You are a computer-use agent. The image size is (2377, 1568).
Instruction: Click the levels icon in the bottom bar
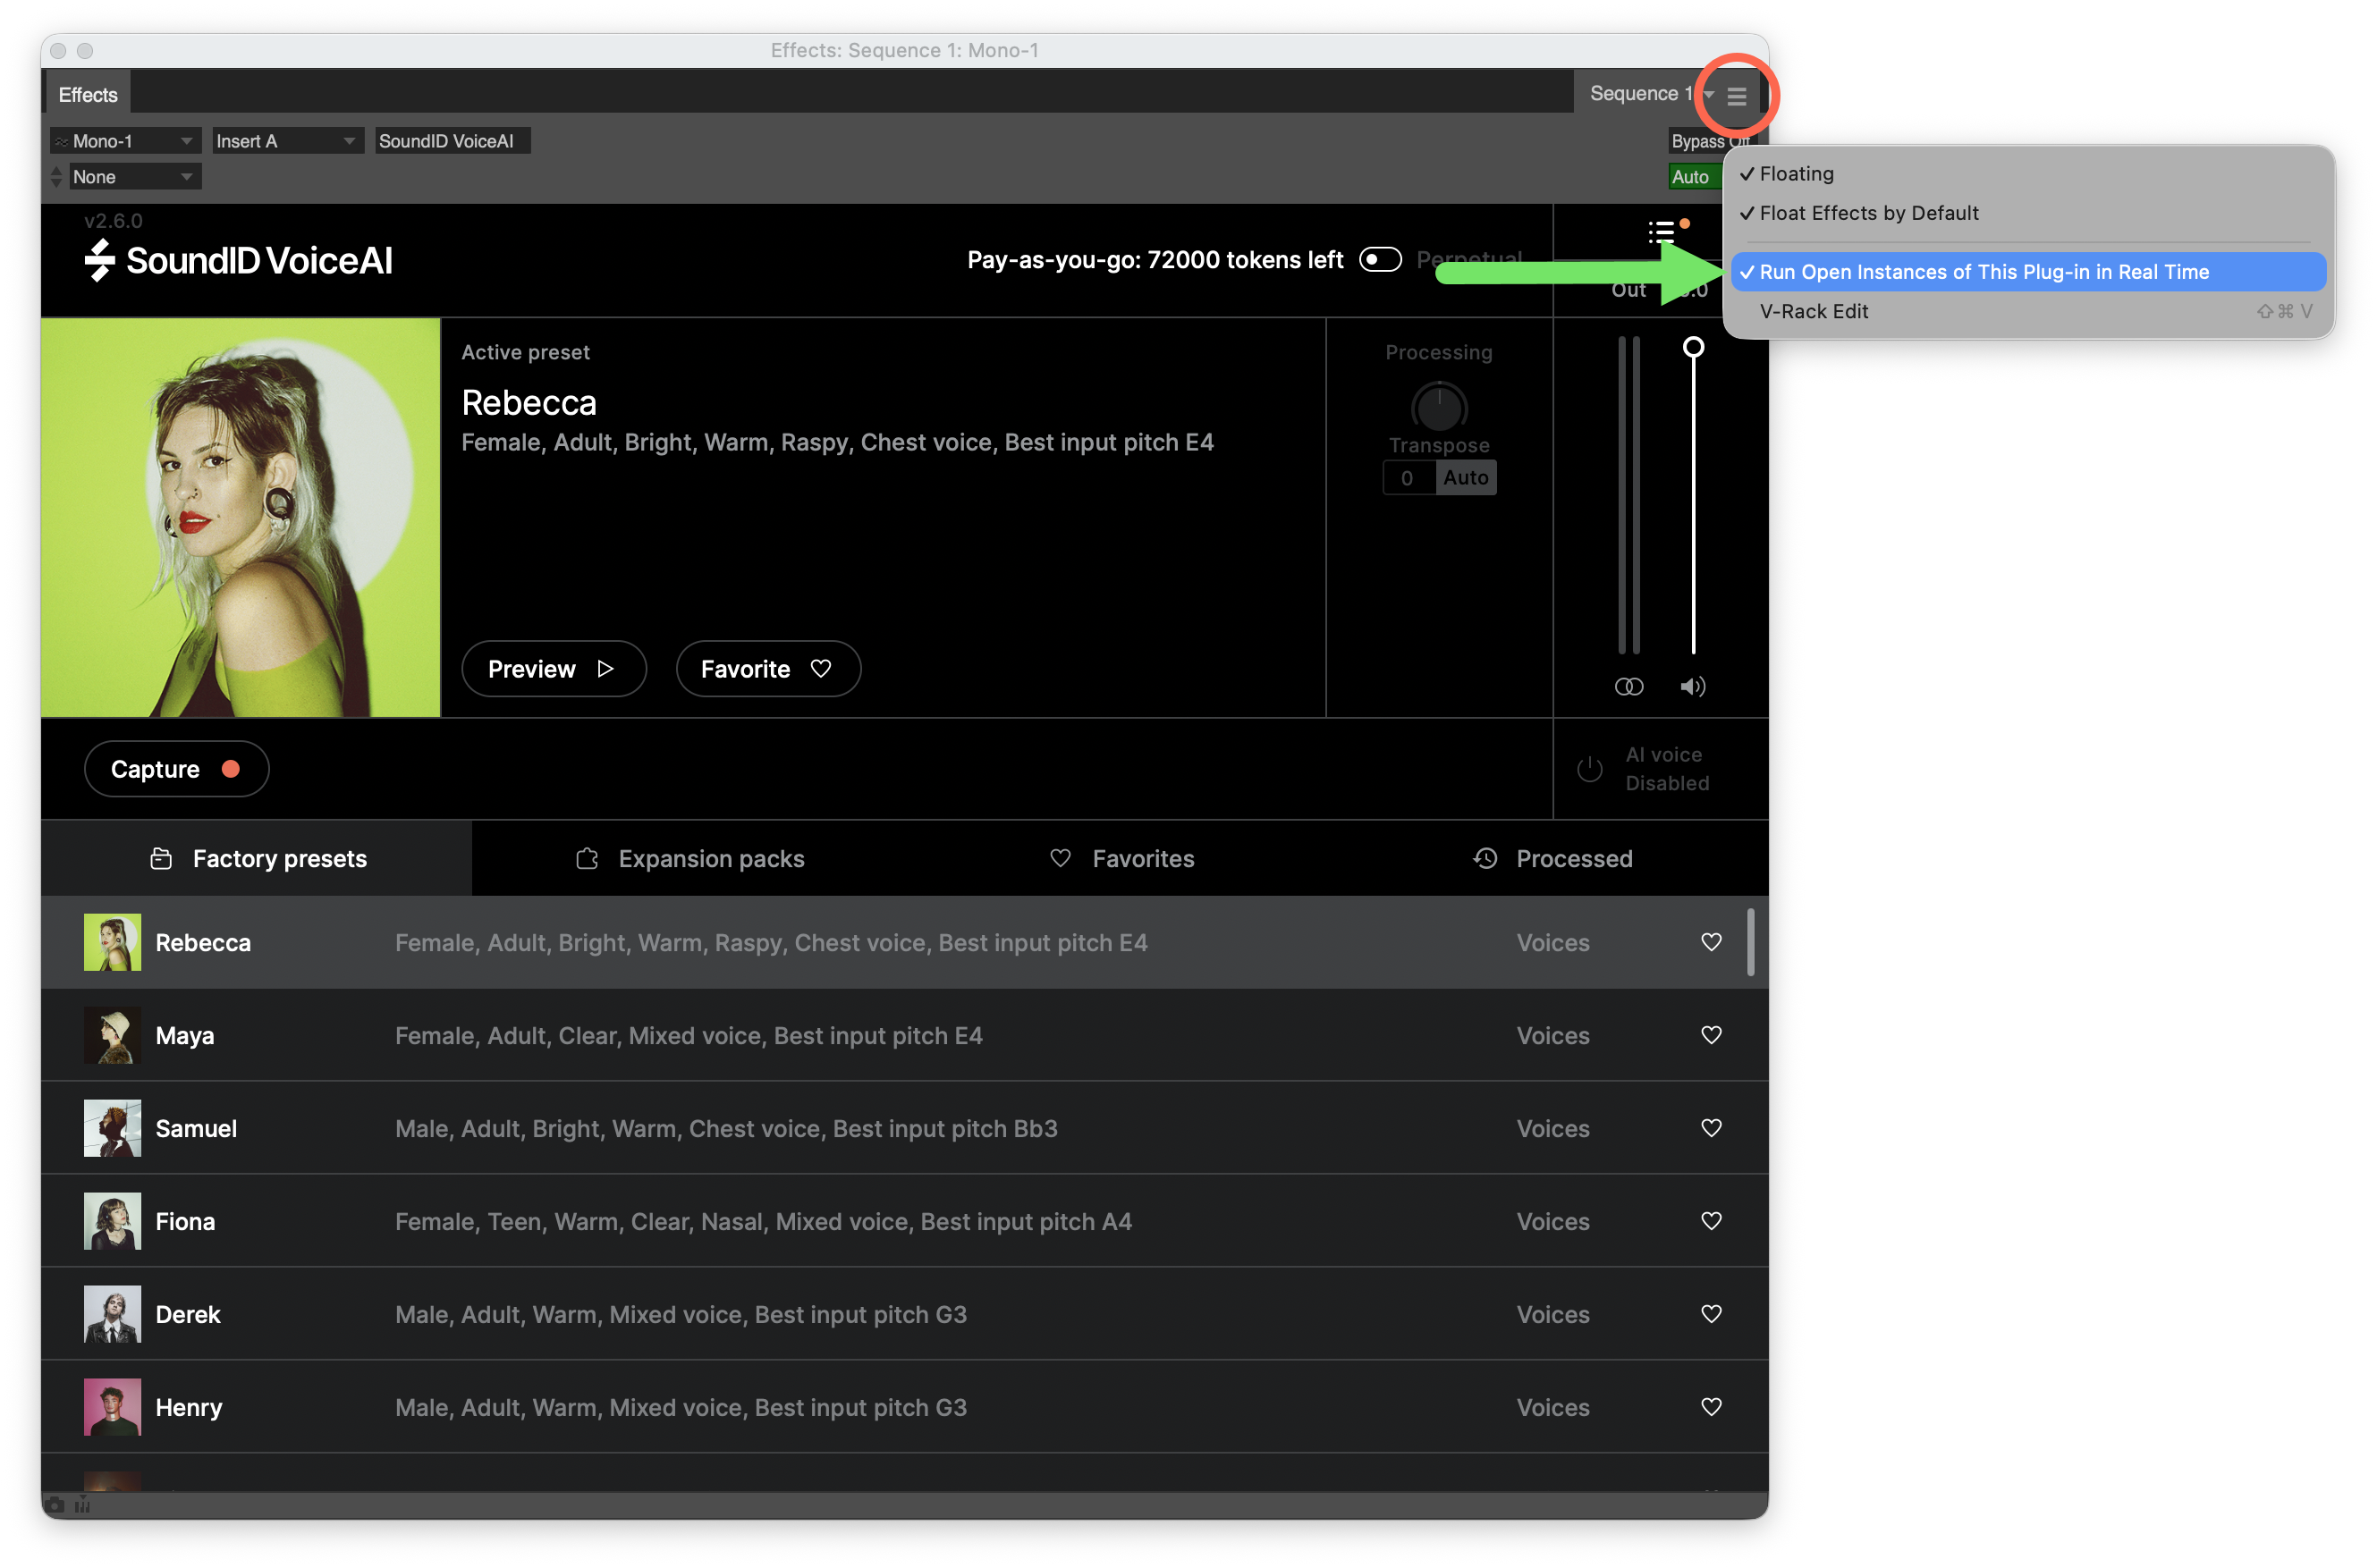(x=82, y=1505)
